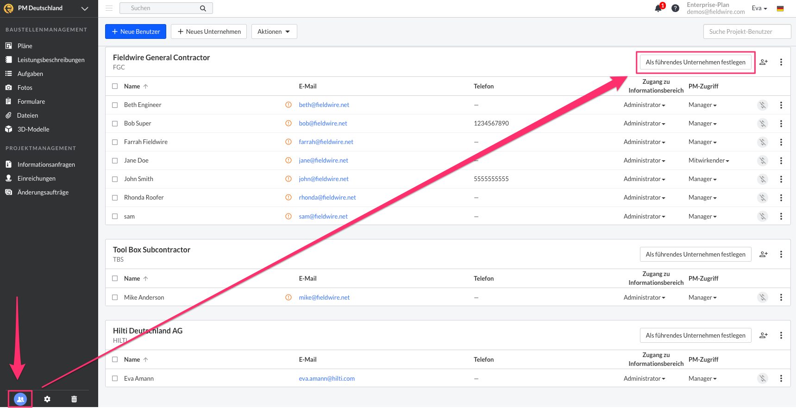796x408 pixels.
Task: Click the Neues Unternehmen button
Action: [209, 31]
